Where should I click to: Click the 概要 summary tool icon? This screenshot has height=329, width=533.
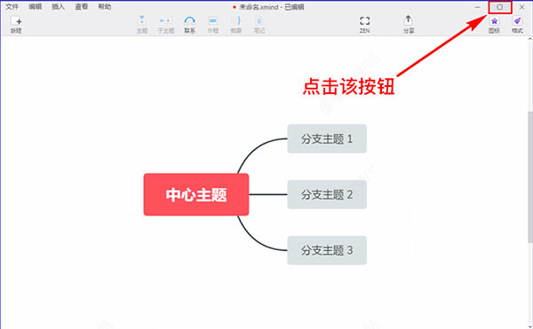[236, 25]
